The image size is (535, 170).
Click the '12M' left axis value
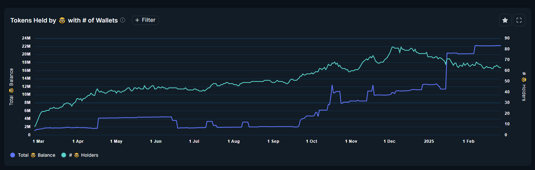pos(26,87)
